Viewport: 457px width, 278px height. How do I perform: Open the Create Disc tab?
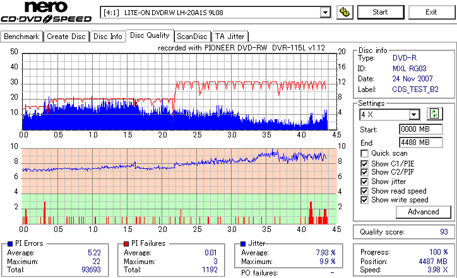coord(66,37)
